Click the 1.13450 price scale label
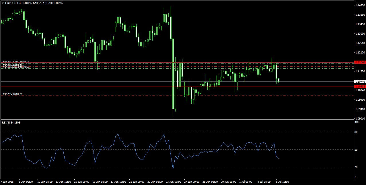 click(360, 24)
